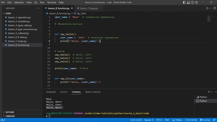The image size is (217, 122).
Task: Open lesson_7_loops.py in explorer
Action: 17,41
